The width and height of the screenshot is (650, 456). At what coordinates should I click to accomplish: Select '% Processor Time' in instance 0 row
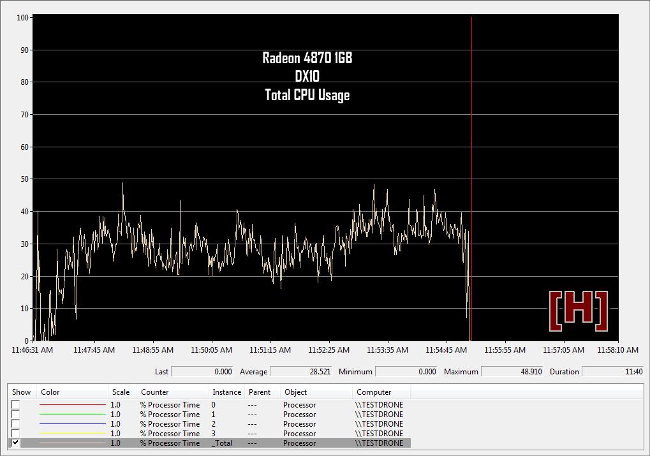(170, 404)
